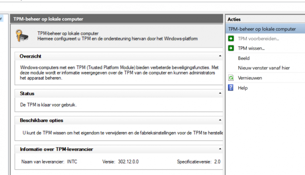Click the blue Help question mark icon
Screen dimensions: 305x175
click(x=231, y=88)
